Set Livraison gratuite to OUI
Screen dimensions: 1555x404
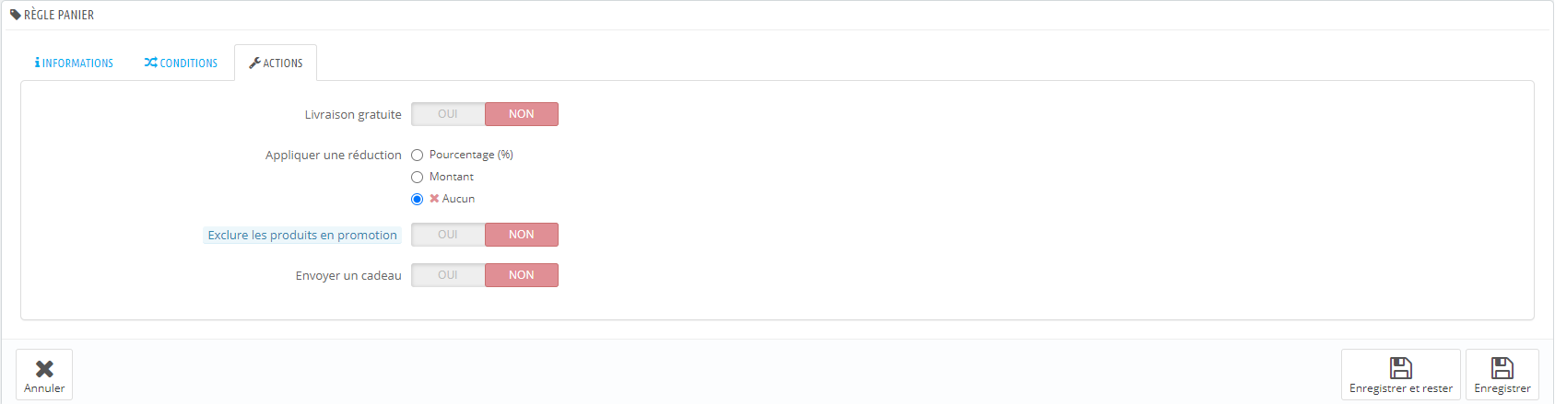pyautogui.click(x=448, y=114)
